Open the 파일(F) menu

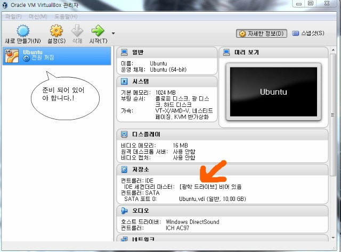pos(13,16)
